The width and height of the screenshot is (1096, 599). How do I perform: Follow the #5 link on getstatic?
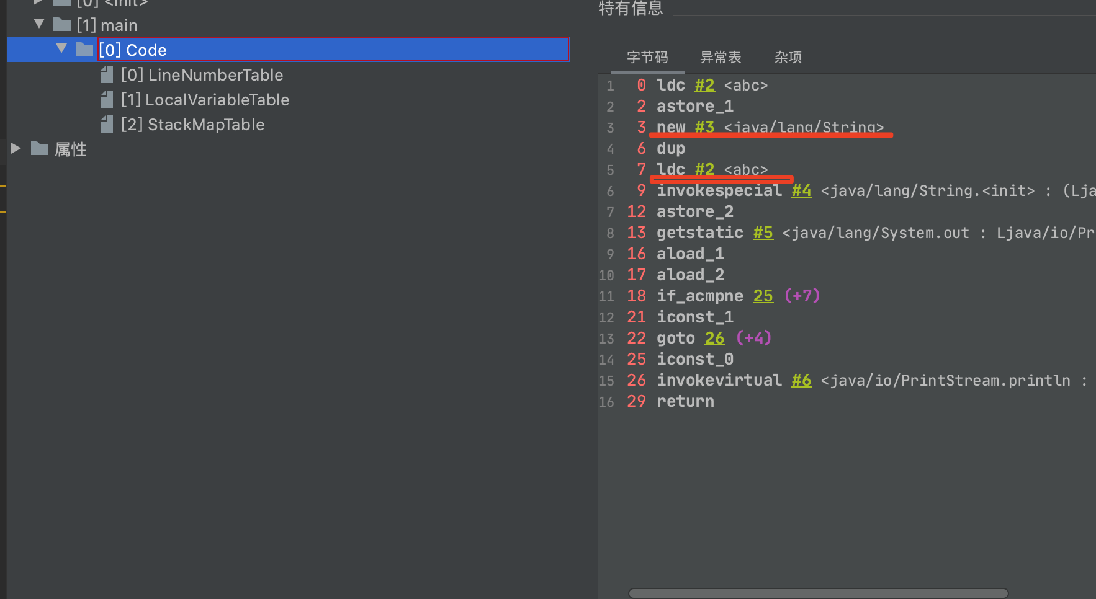coord(763,233)
